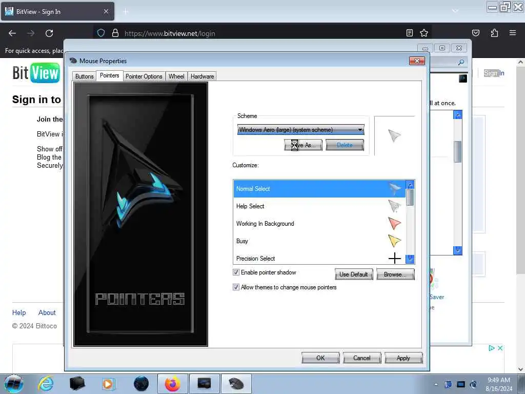Click the scheme pointer preview image

394,135
